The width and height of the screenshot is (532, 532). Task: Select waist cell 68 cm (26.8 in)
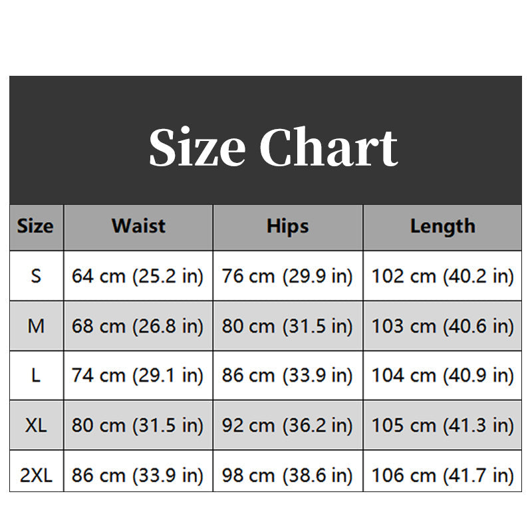[x=138, y=326]
